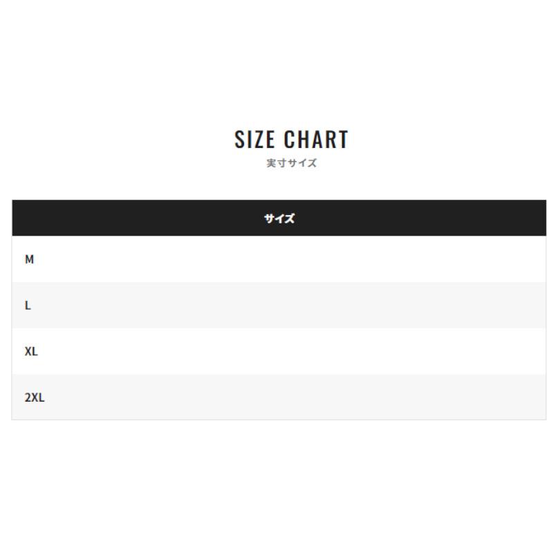The width and height of the screenshot is (553, 553).
Task: Click the letter X in XL label
Action: click(x=28, y=352)
